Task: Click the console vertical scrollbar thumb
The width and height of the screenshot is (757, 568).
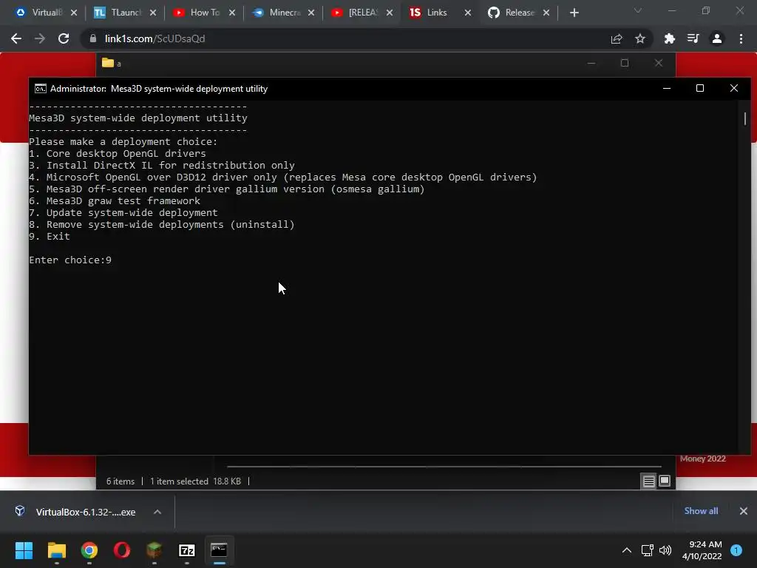Action: 745,118
